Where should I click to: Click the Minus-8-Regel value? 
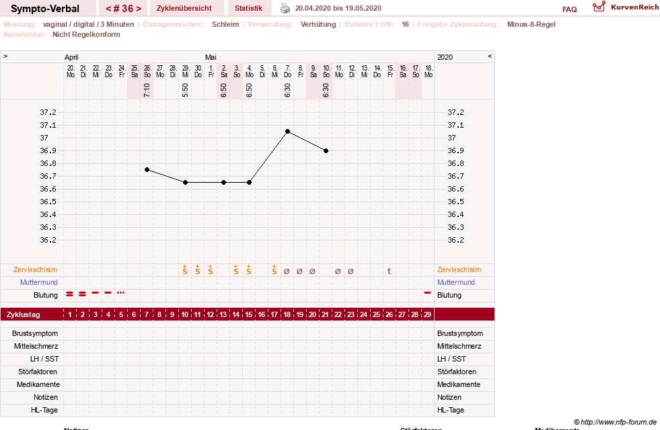coord(531,24)
